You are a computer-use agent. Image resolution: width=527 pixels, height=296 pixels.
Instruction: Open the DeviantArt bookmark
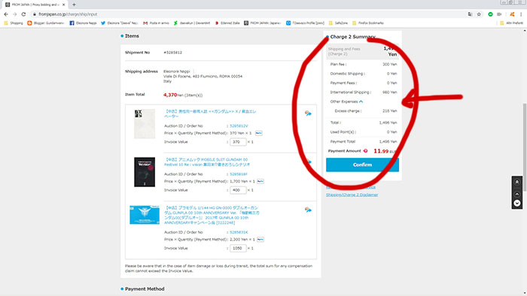[x=191, y=23]
